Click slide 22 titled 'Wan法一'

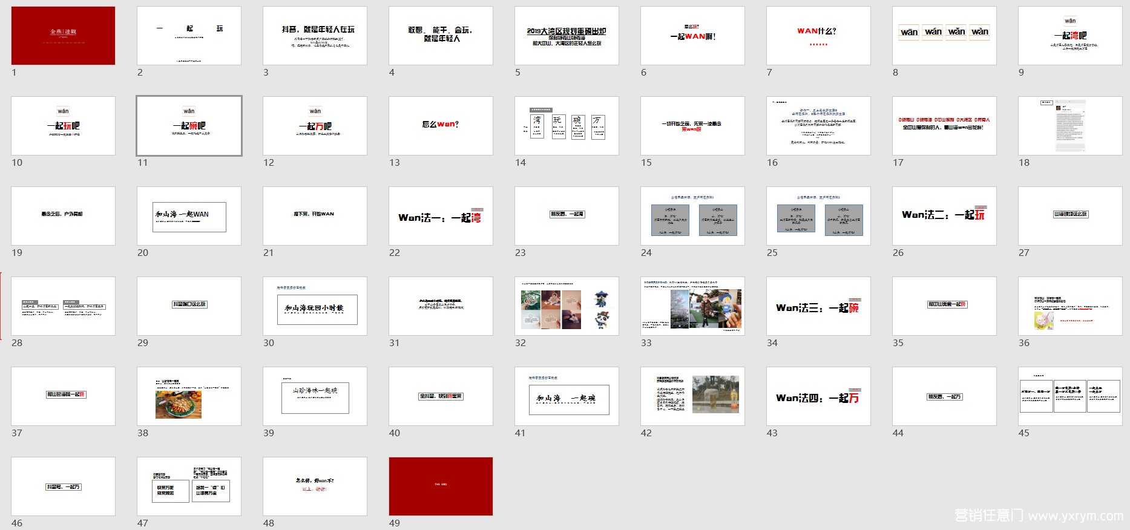point(441,216)
